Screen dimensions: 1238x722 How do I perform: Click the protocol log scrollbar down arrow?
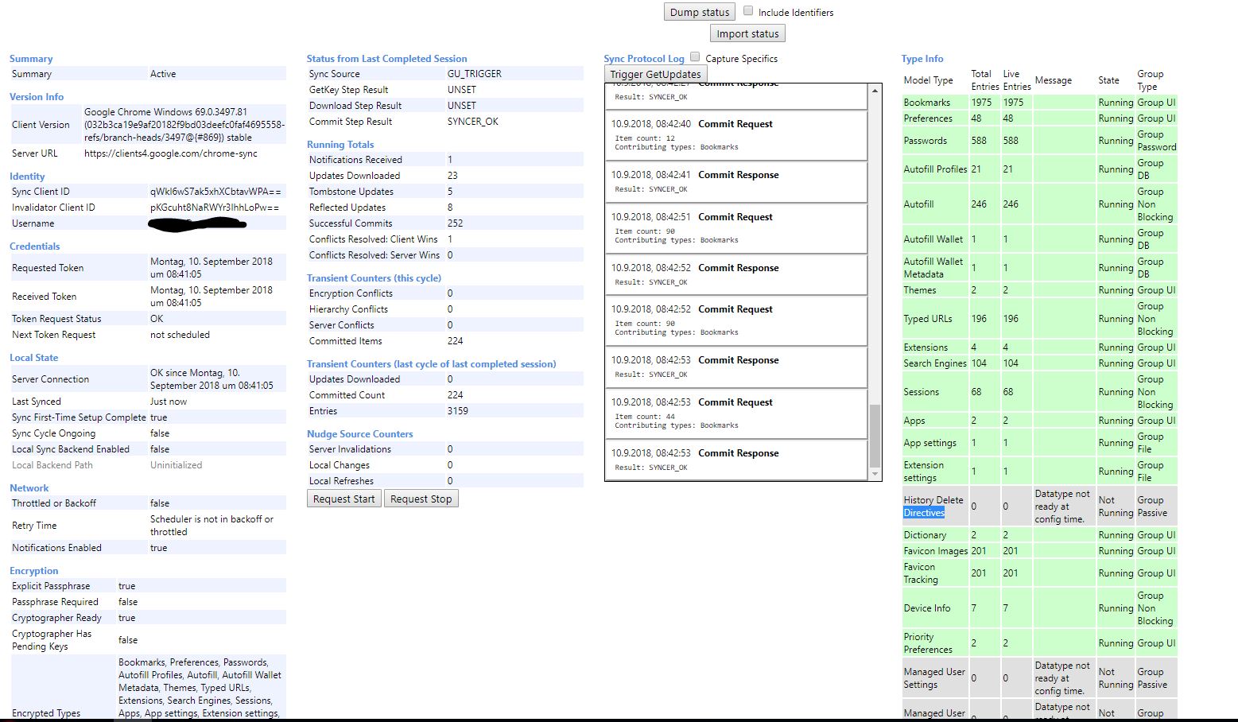click(x=875, y=474)
